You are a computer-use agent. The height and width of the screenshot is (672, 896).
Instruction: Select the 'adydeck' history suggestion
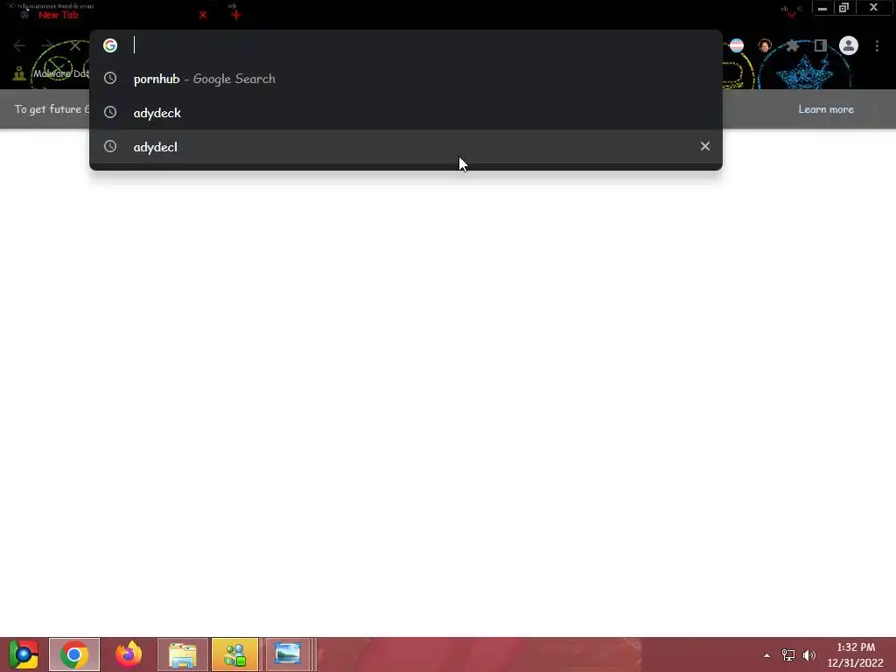406,113
